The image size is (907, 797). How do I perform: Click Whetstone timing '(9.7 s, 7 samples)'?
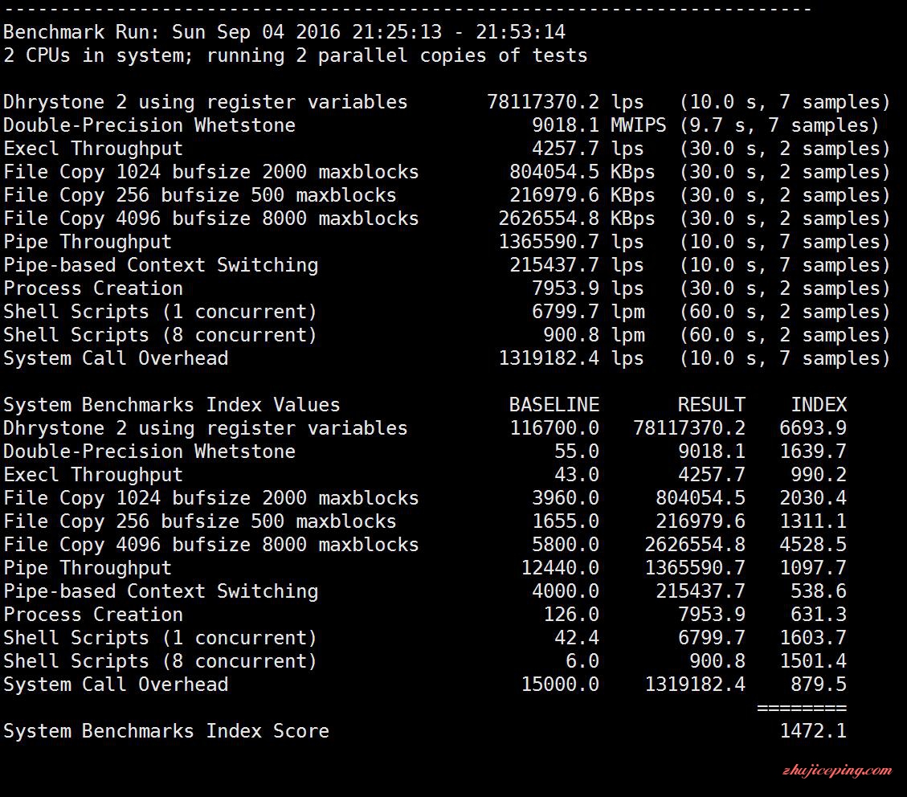[778, 125]
